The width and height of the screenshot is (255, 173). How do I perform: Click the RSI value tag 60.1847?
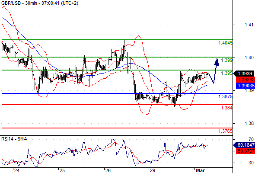click(x=244, y=145)
